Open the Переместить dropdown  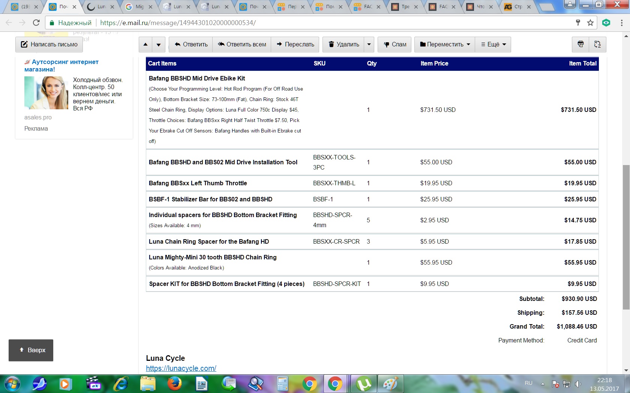(445, 45)
